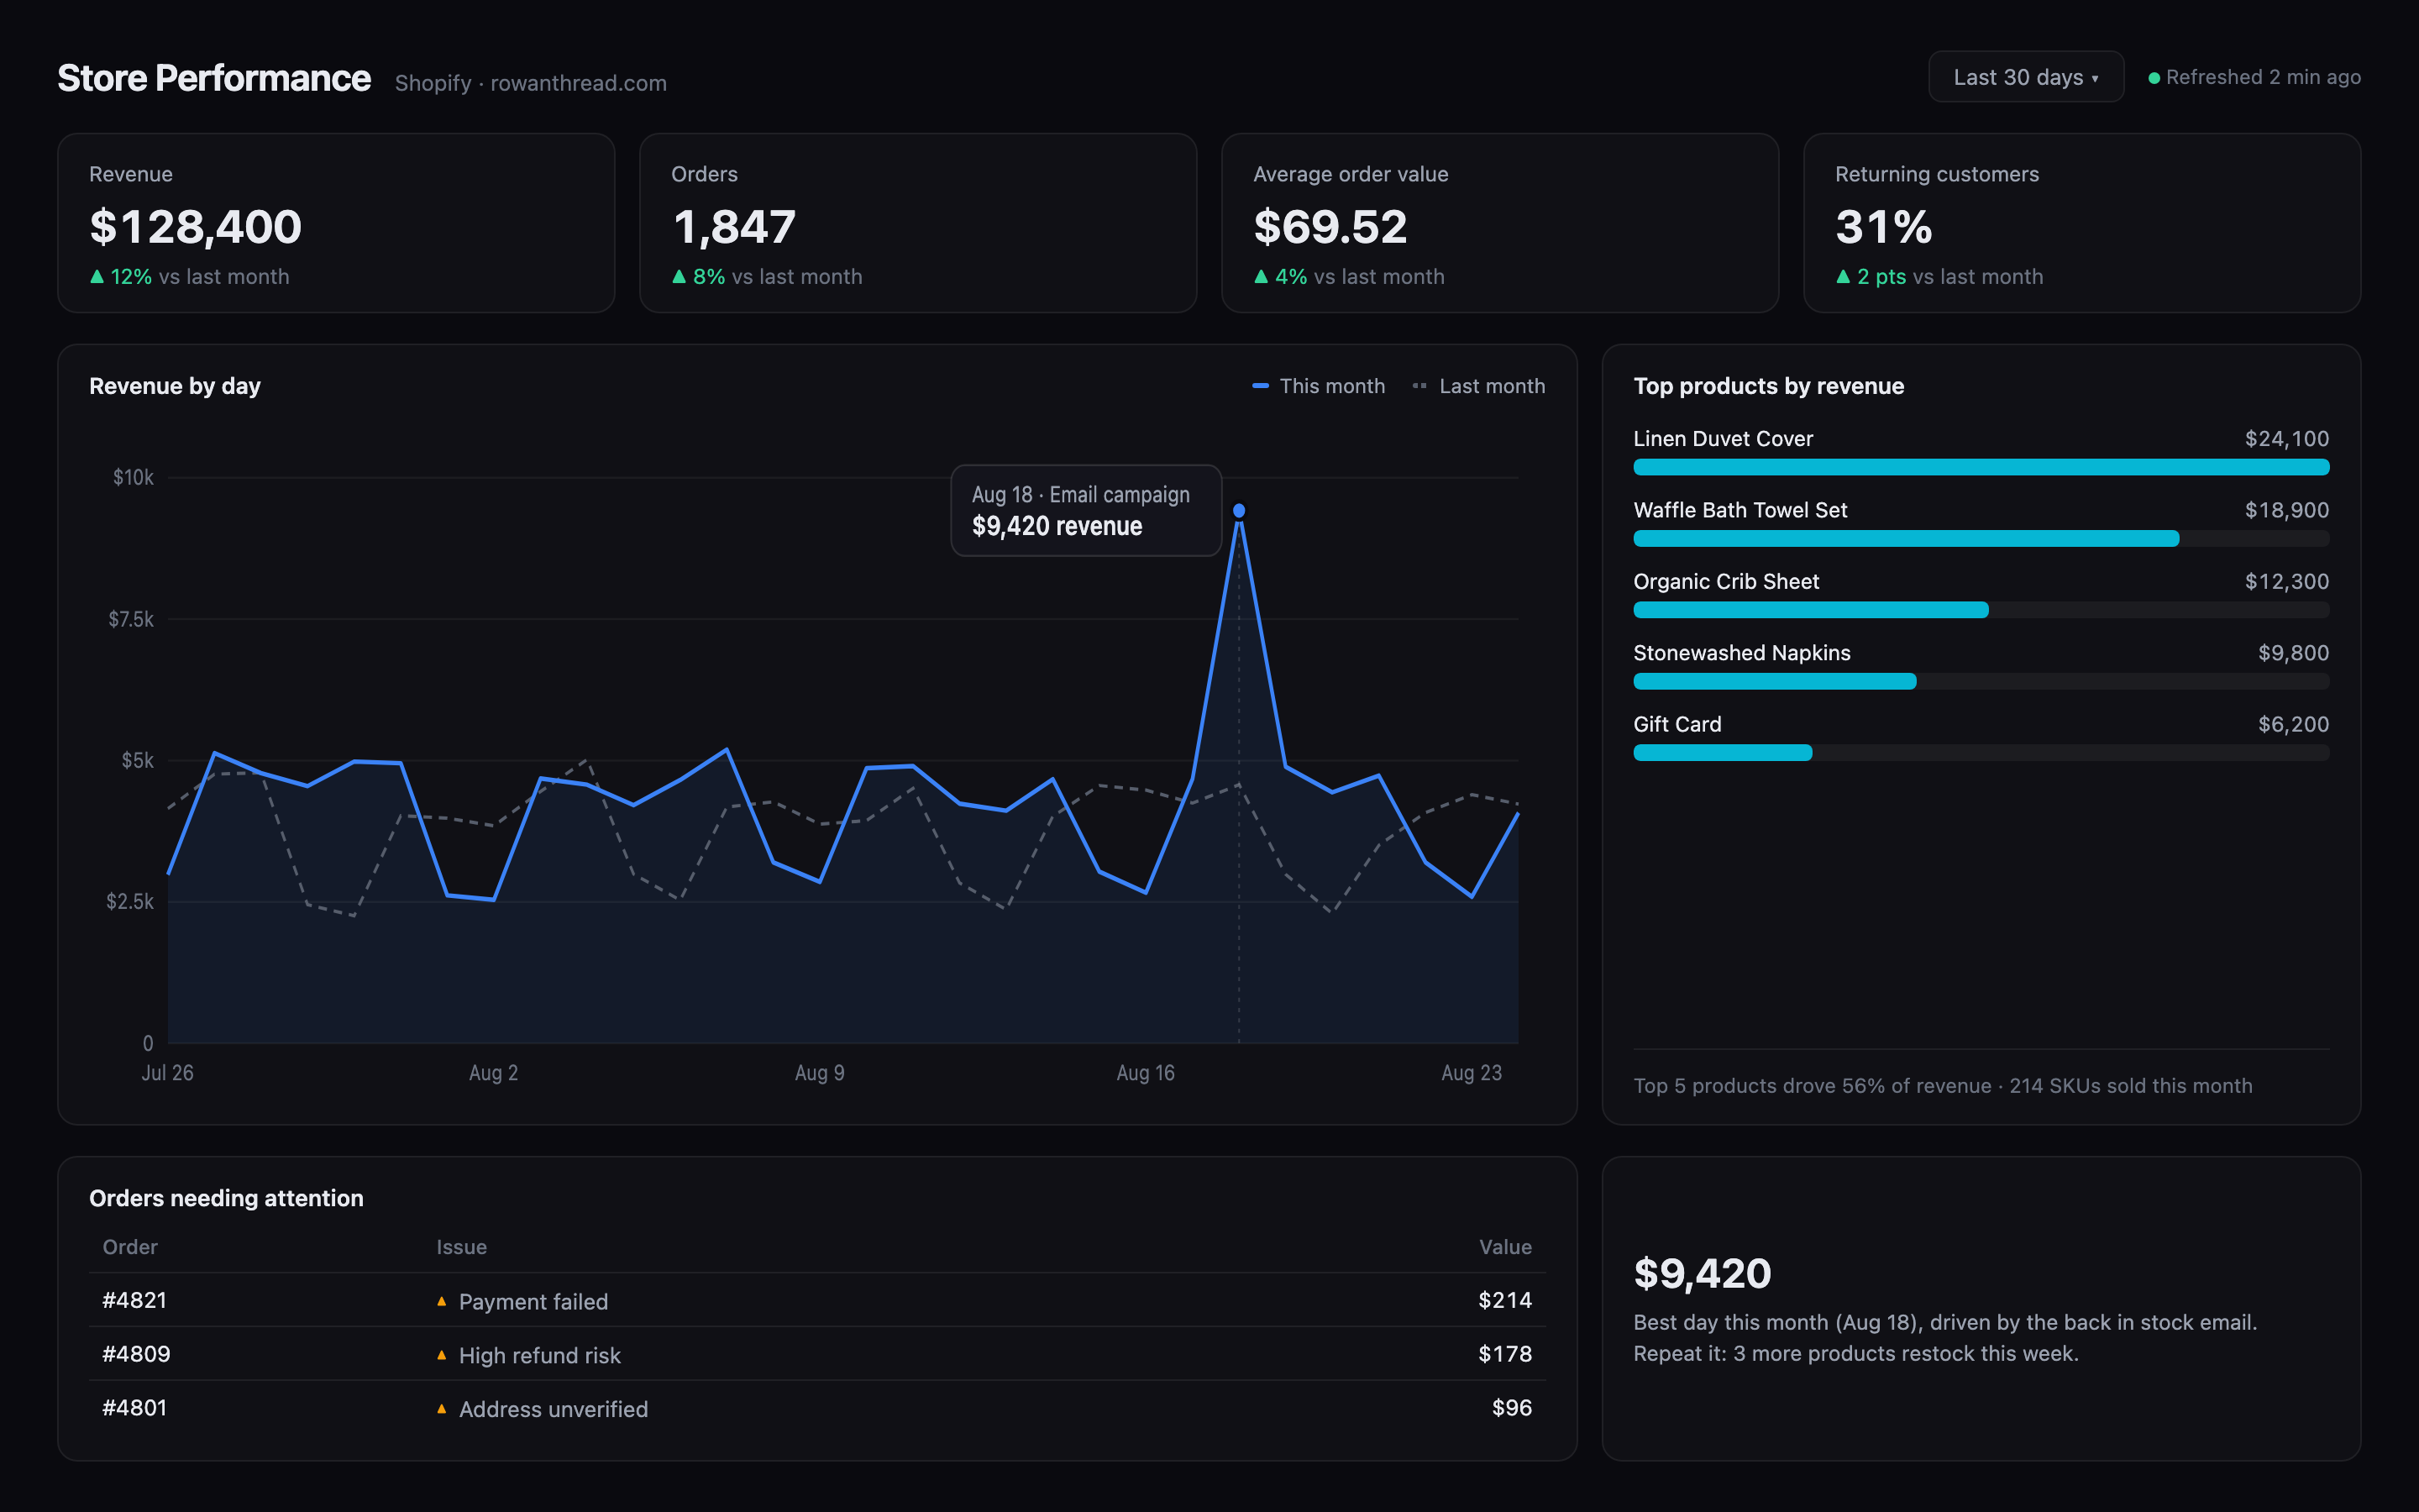
Task: Click the Jul 26 date label
Action: (x=168, y=1073)
